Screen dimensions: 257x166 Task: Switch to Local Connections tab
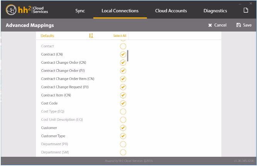pos(120,11)
